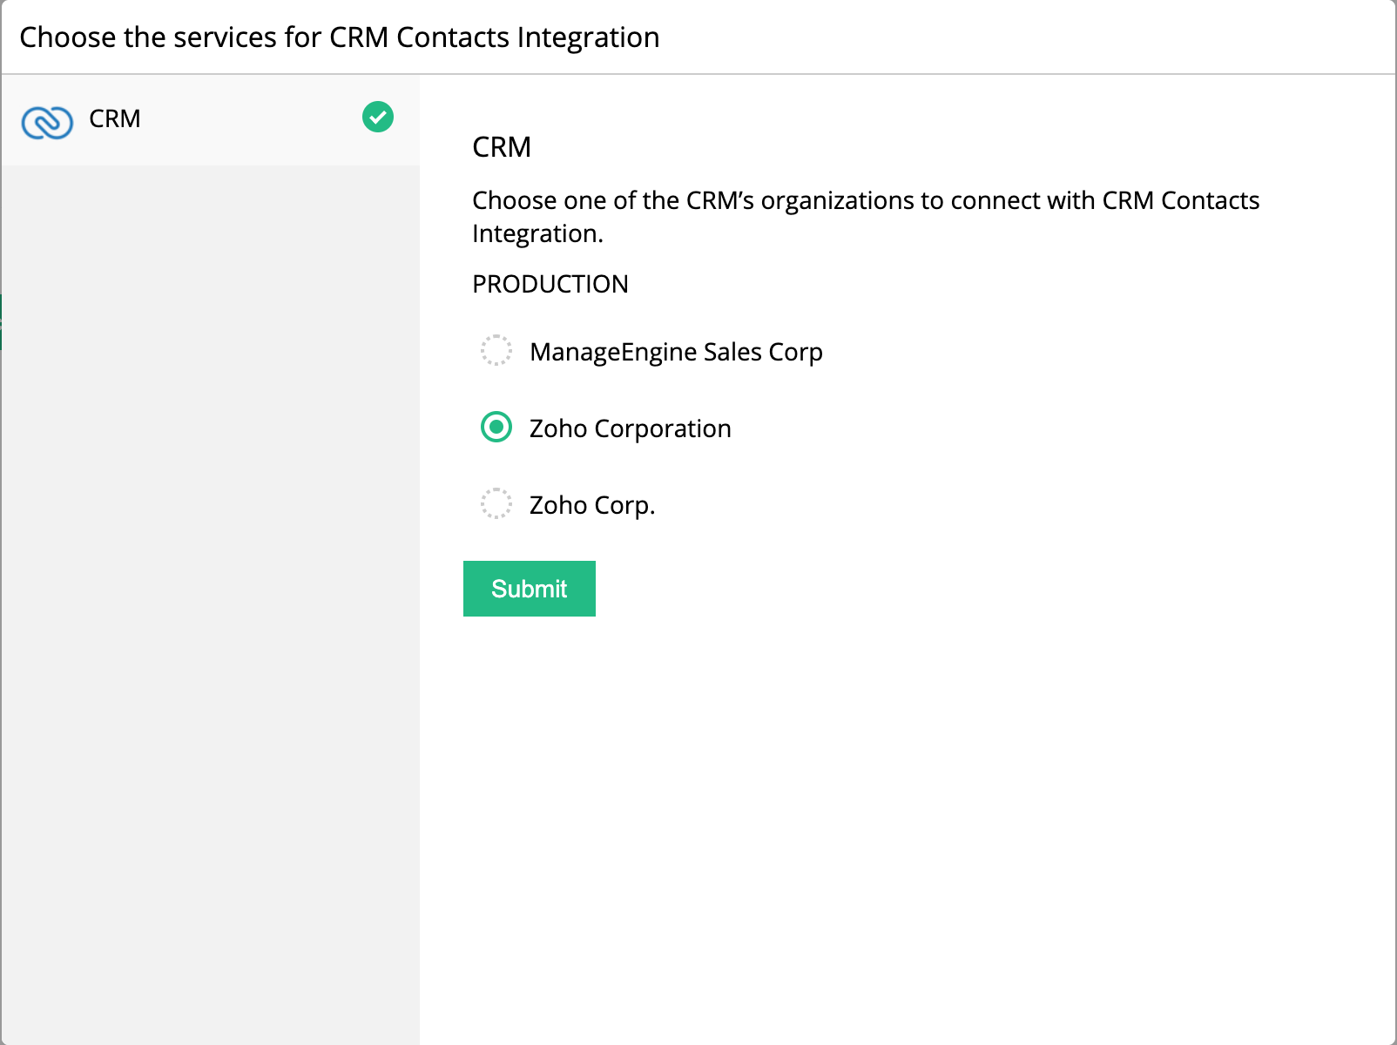Click the Zoho Corp. label text
This screenshot has height=1045, width=1397.
click(x=591, y=505)
